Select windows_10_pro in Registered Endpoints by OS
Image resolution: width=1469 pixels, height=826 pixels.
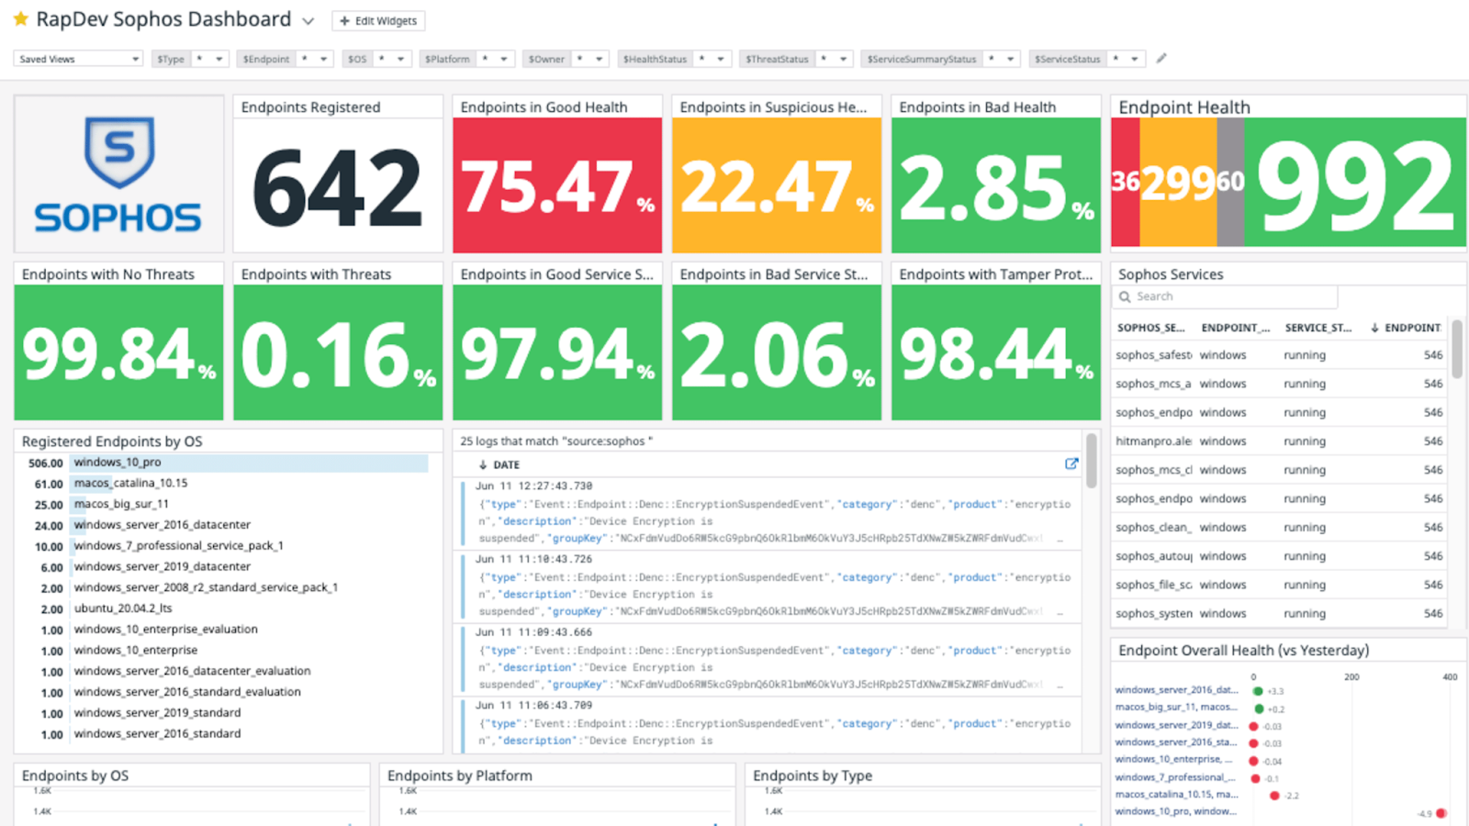118,463
